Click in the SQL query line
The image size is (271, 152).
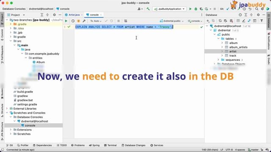pos(124,27)
